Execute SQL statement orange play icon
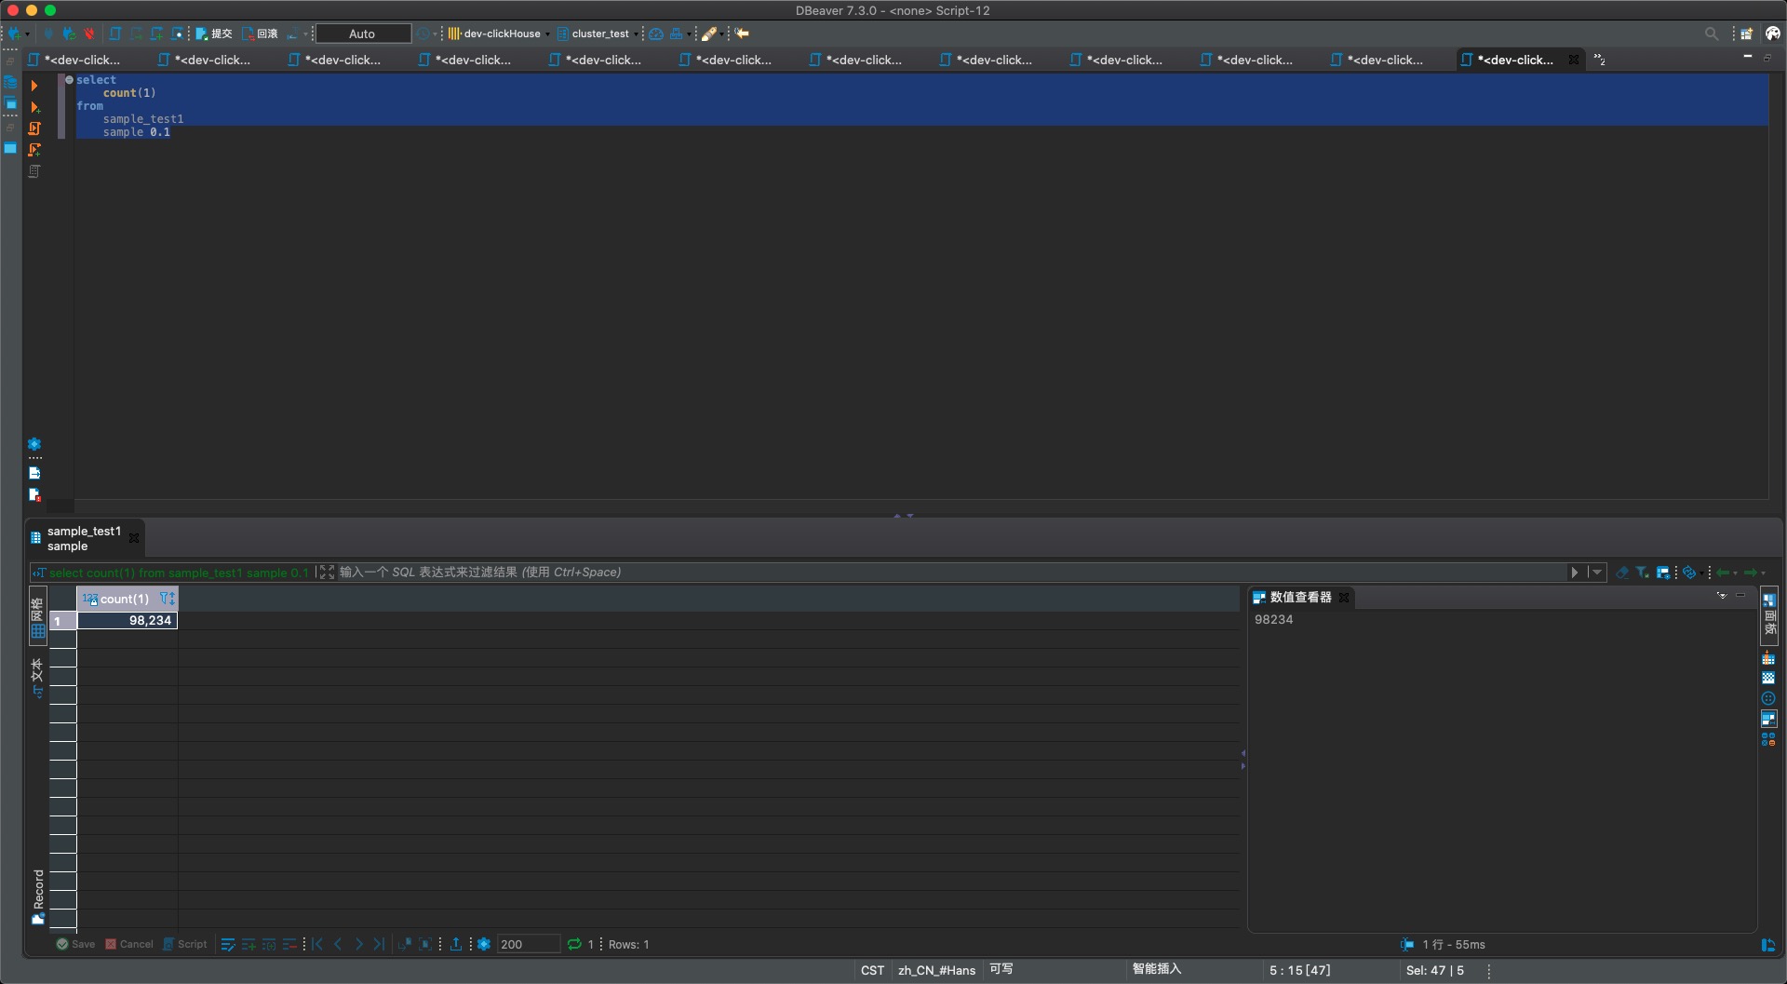 [34, 86]
